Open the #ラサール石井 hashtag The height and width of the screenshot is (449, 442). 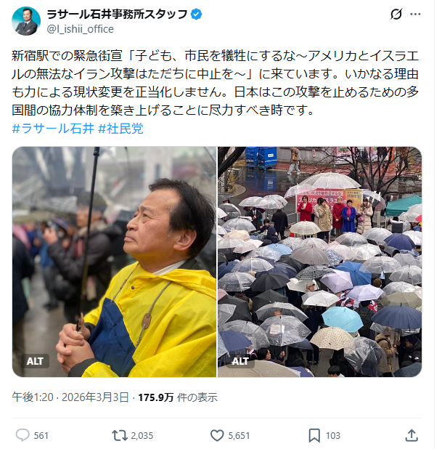click(53, 129)
